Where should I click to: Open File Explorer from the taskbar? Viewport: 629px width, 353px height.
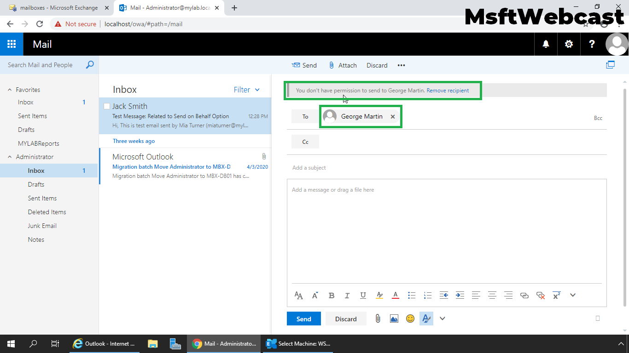[153, 343]
